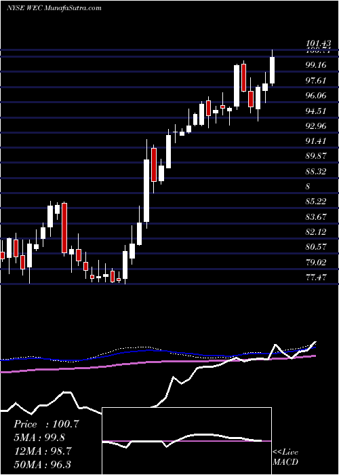
Task: Click the 80.57 price axis label
Action: pyautogui.click(x=316, y=247)
